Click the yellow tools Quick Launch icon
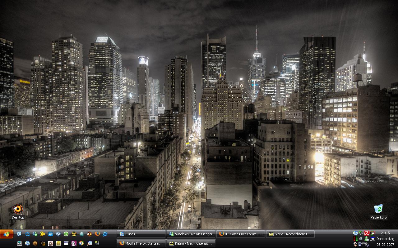The image size is (398, 248). click(43, 234)
